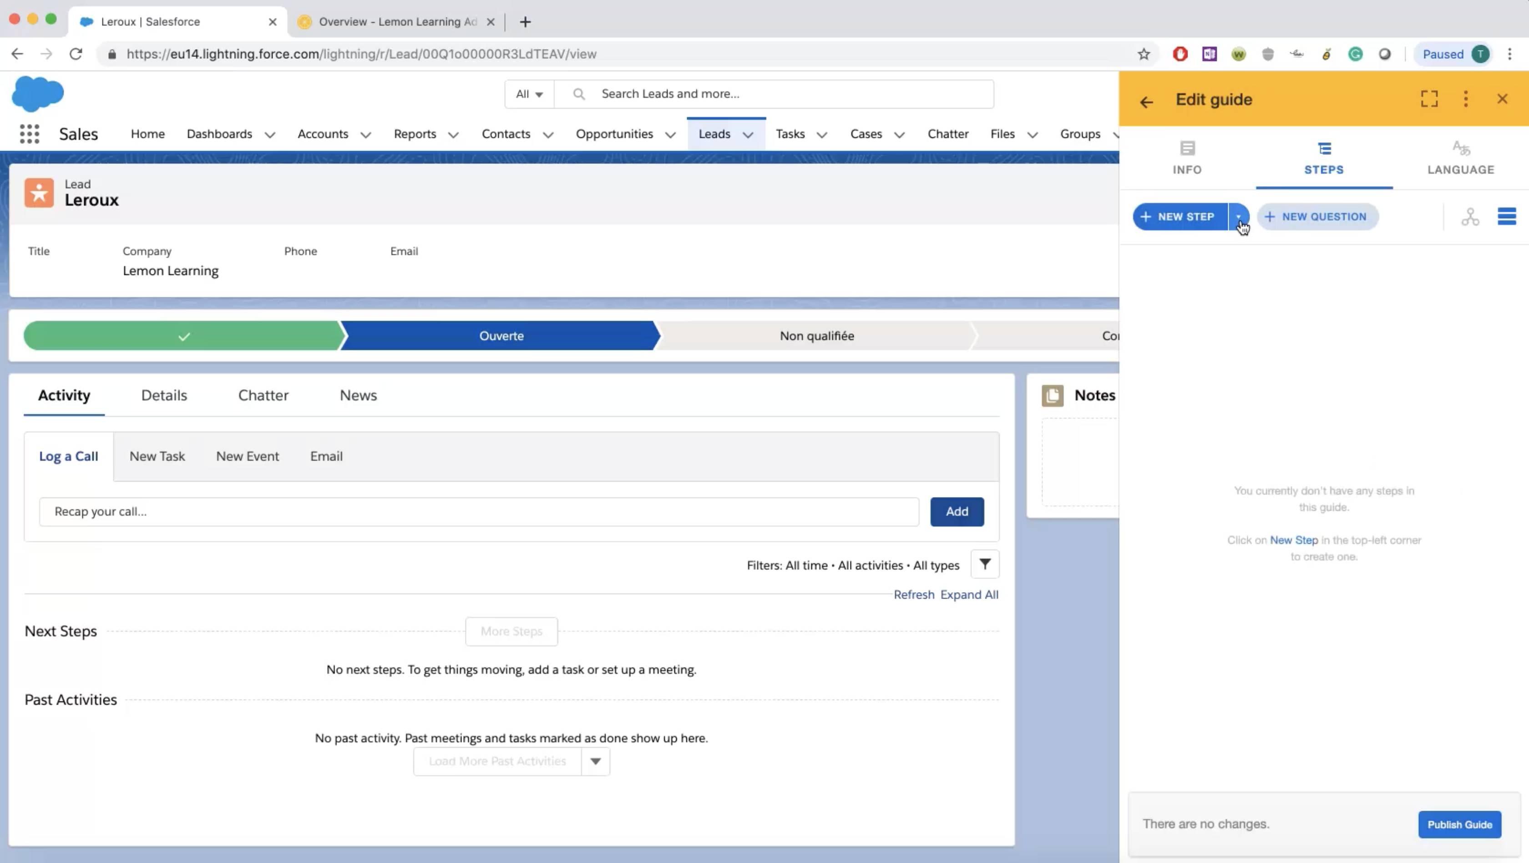Toggle the Chatter tab view

(x=263, y=395)
